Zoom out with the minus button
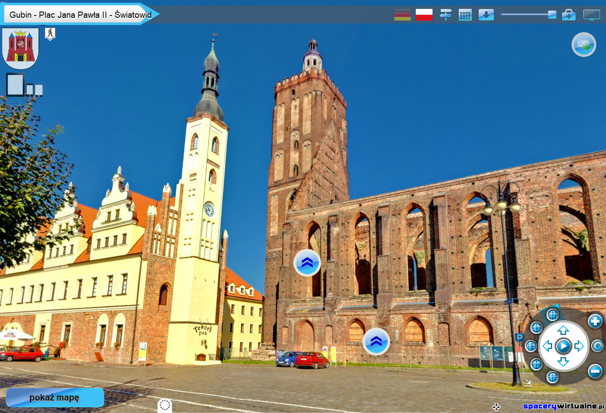Viewport: 606px width, 413px height. coord(595,371)
